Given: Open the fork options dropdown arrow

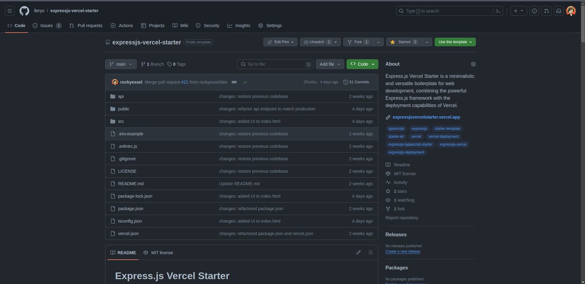Looking at the screenshot, I should [x=379, y=42].
